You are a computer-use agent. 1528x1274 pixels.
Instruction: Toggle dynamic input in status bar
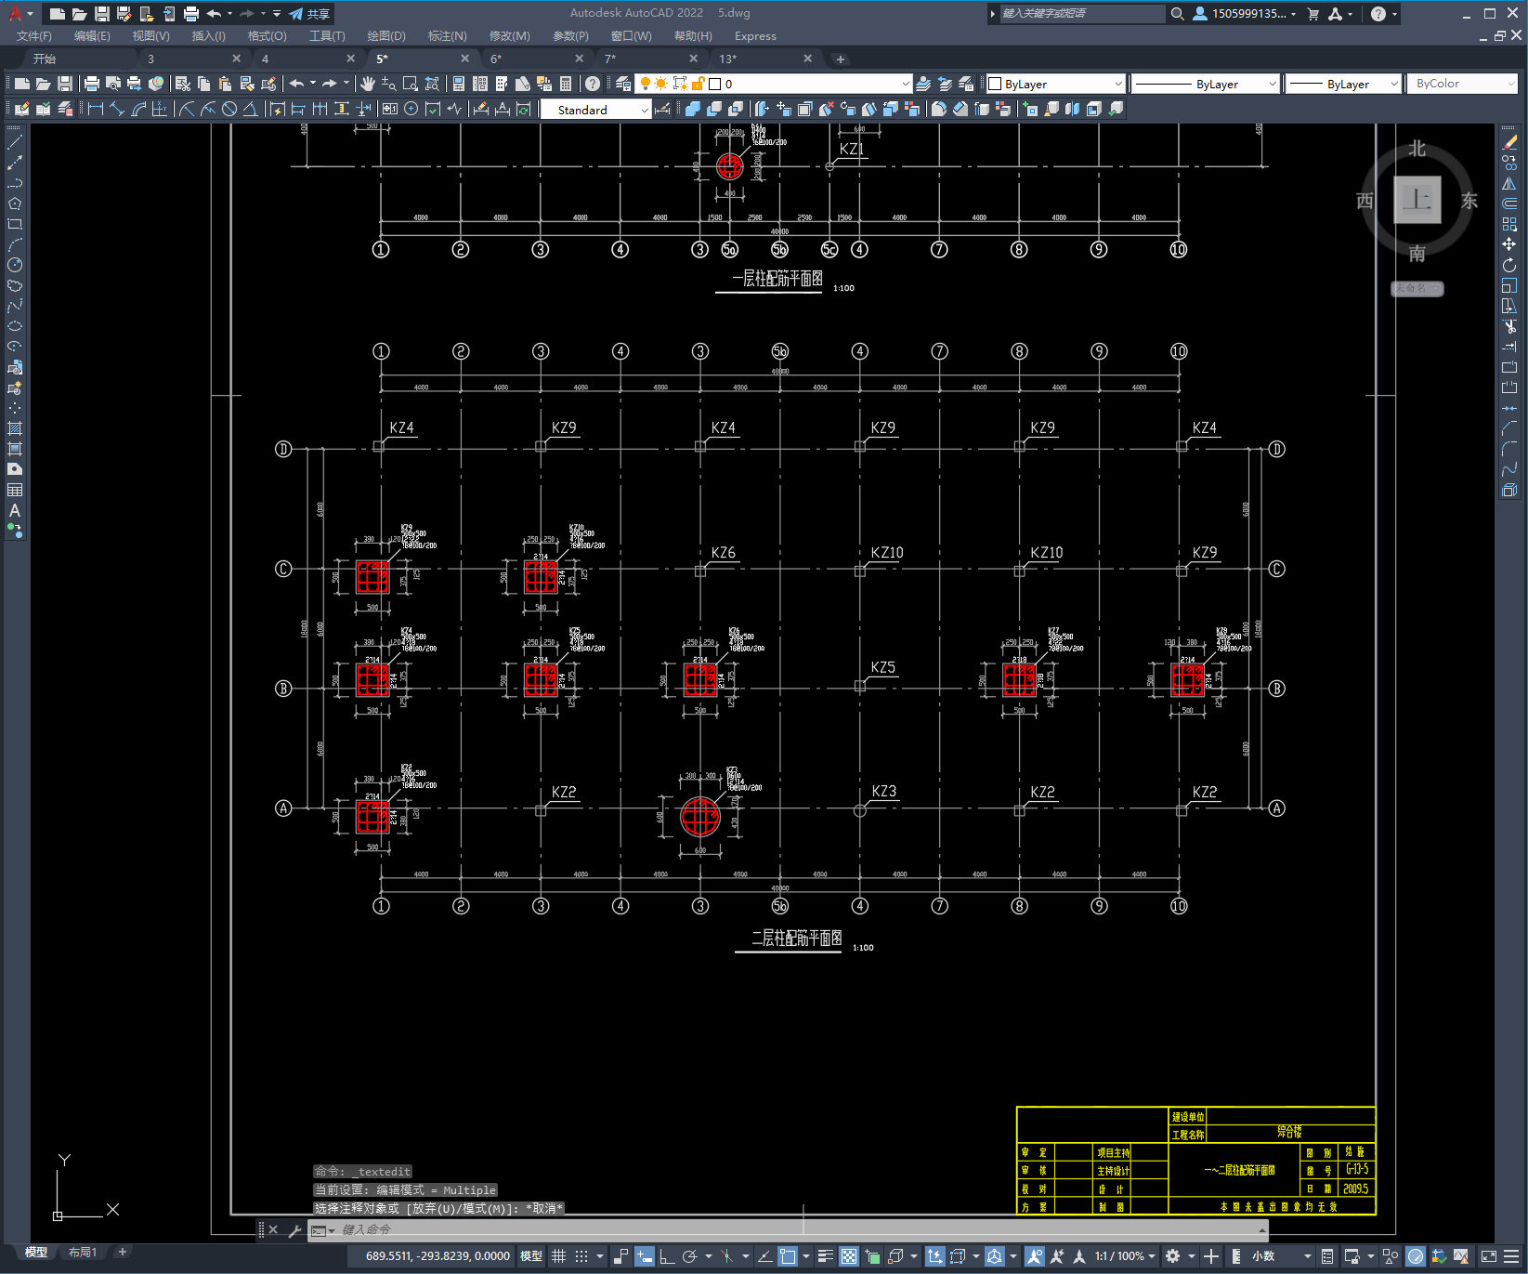point(644,1256)
